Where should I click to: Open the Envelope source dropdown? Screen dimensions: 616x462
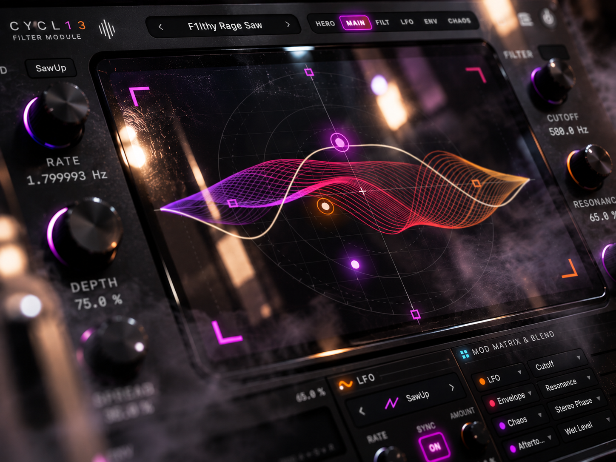[510, 399]
